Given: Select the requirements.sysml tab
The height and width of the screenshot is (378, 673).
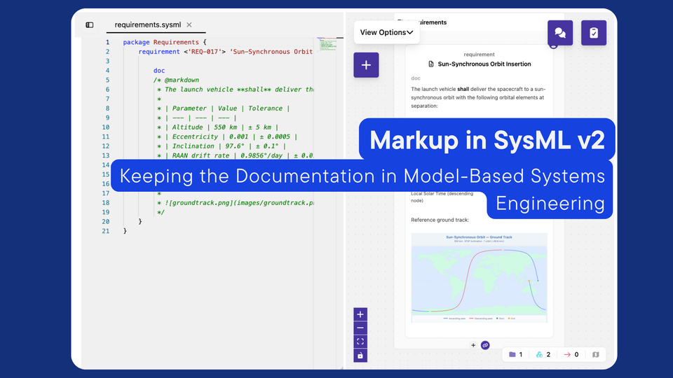Looking at the screenshot, I should coord(148,25).
